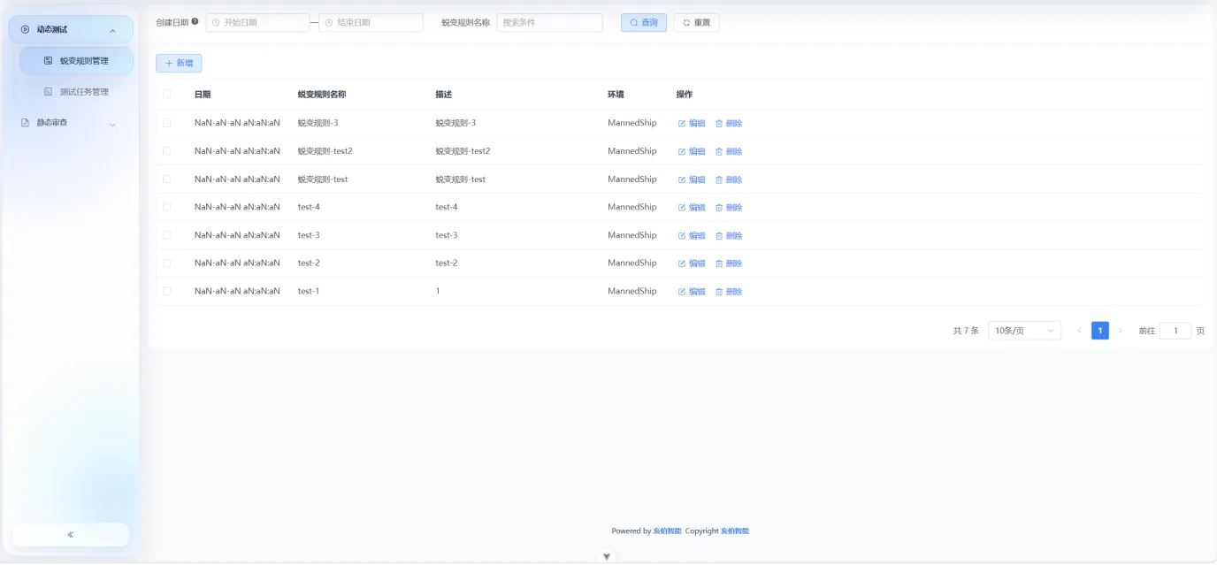Image resolution: width=1217 pixels, height=565 pixels.
Task: Edit the 蜕变规则-test row
Action: pyautogui.click(x=692, y=179)
